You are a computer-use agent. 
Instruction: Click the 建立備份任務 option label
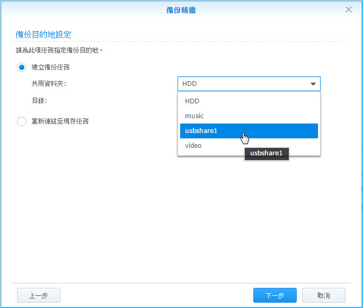(x=51, y=67)
